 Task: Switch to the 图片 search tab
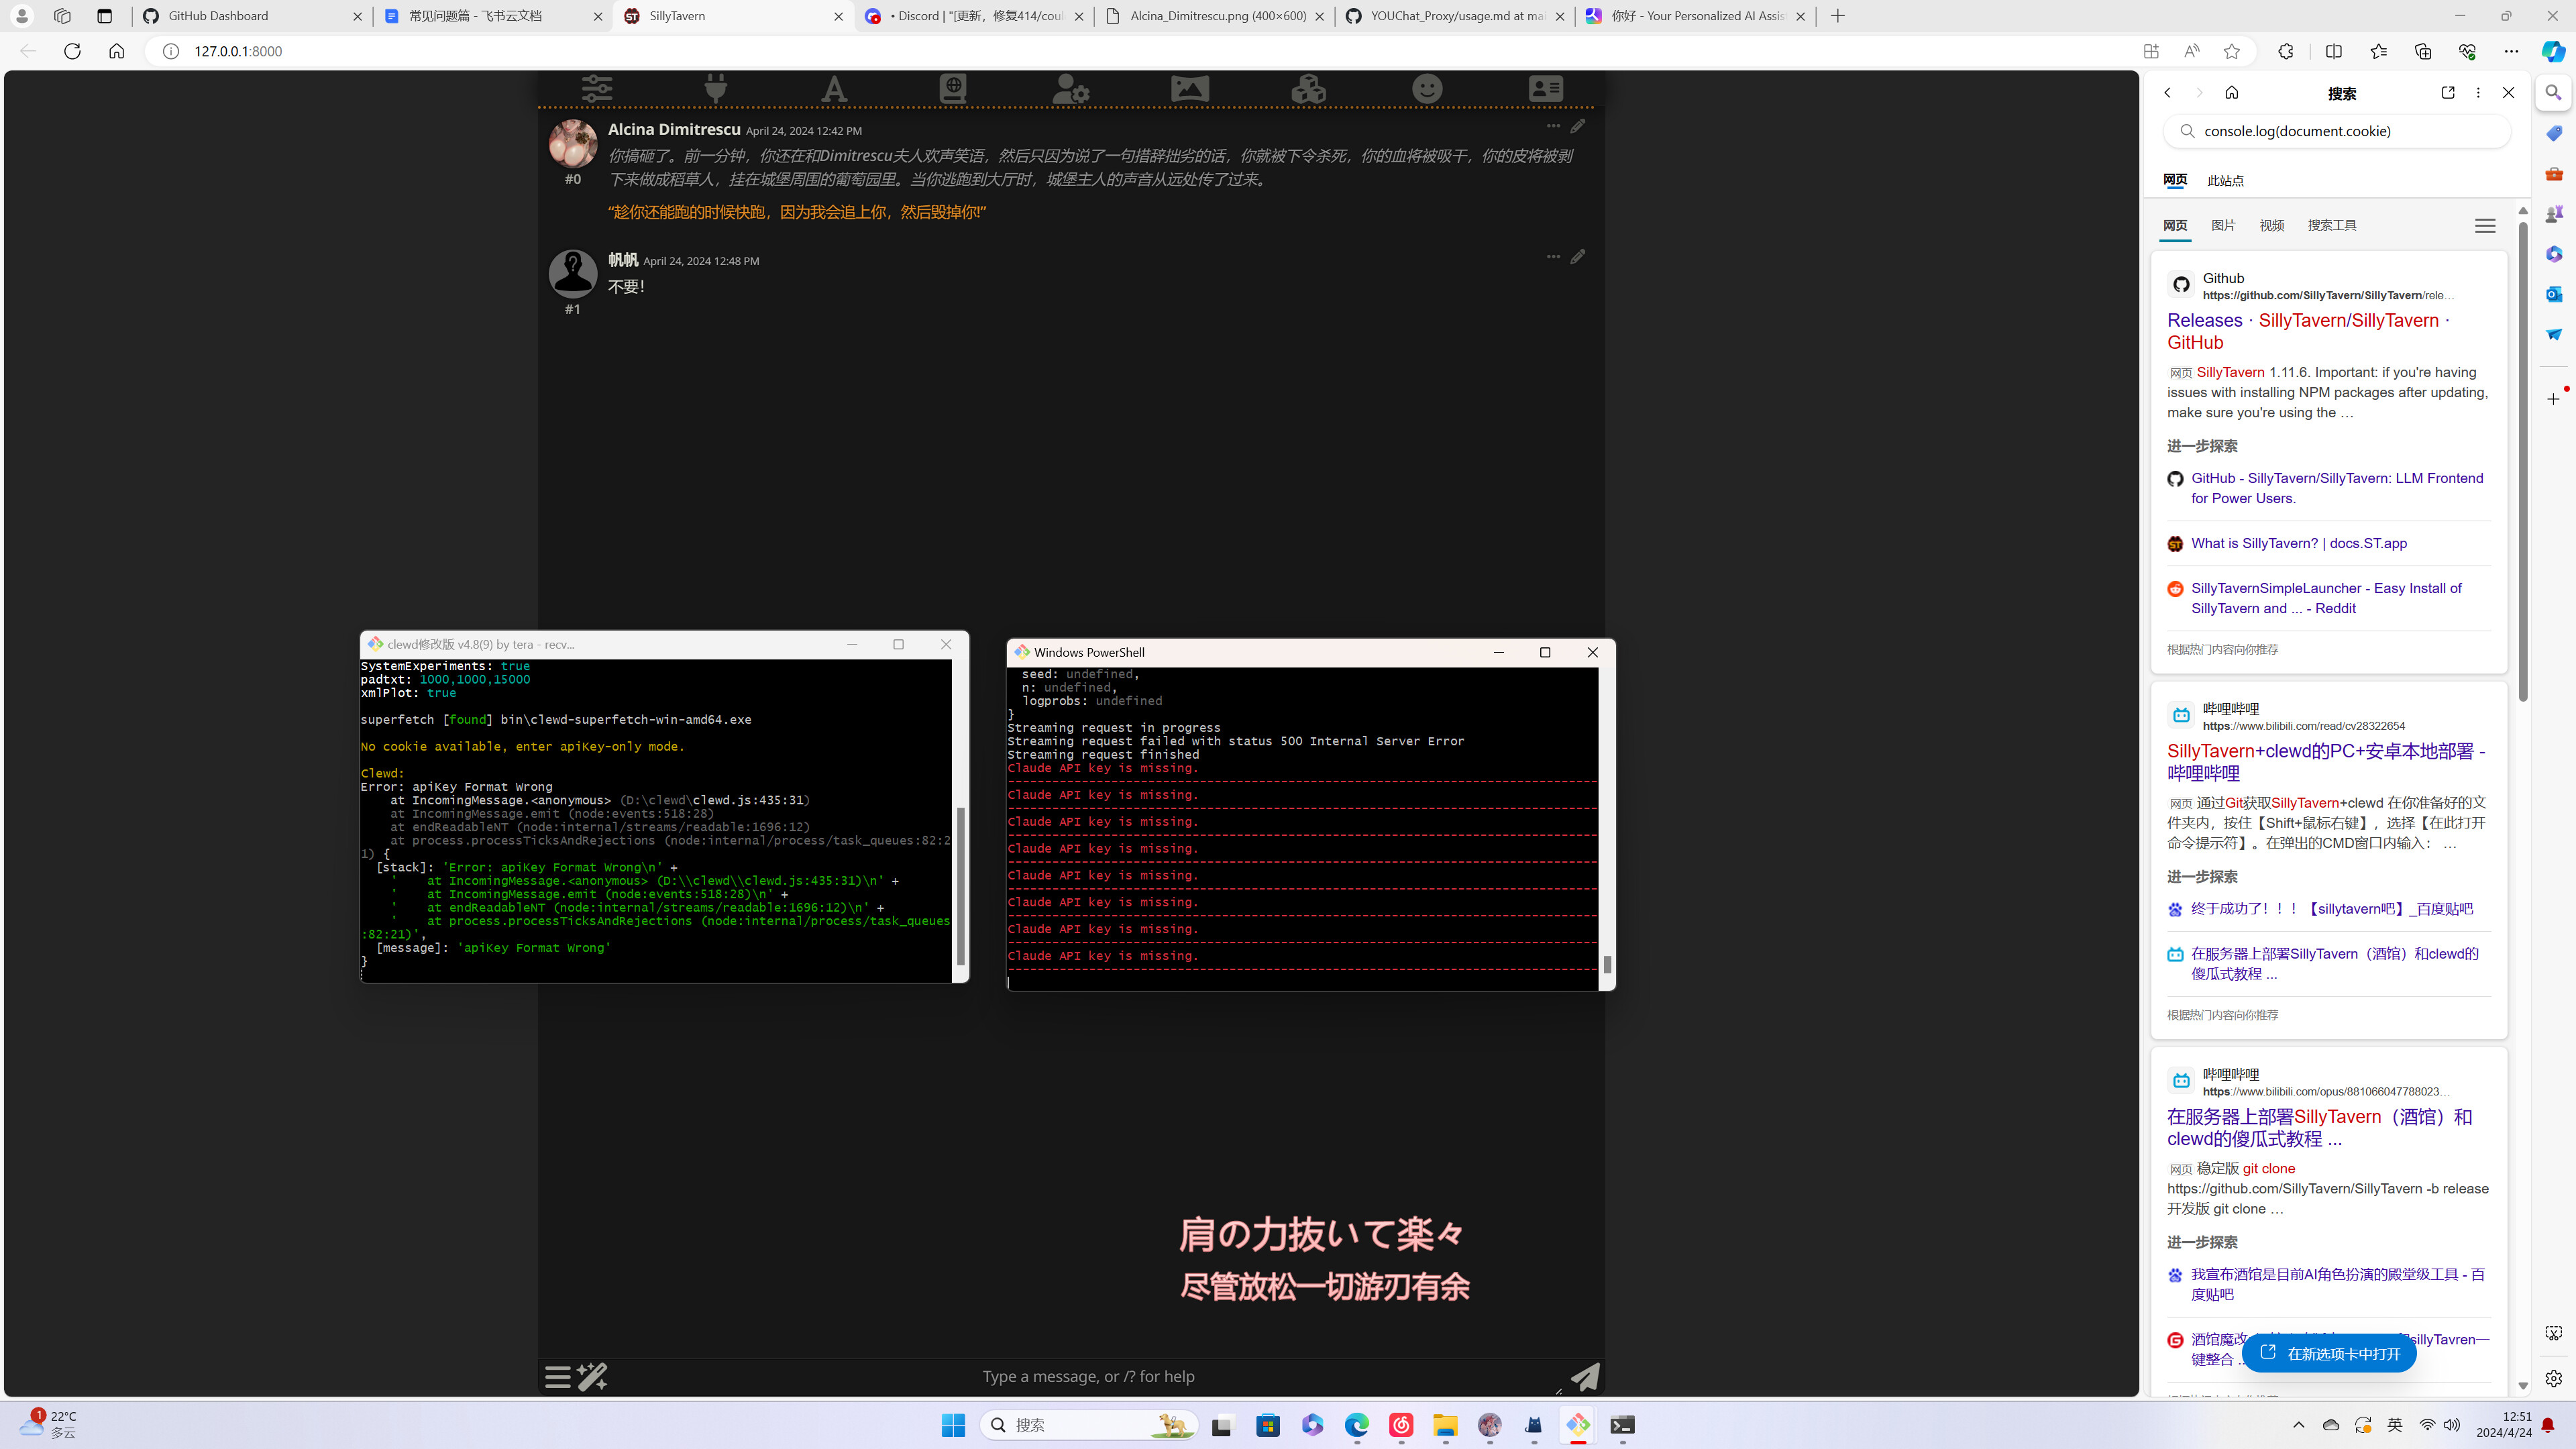pos(2223,226)
